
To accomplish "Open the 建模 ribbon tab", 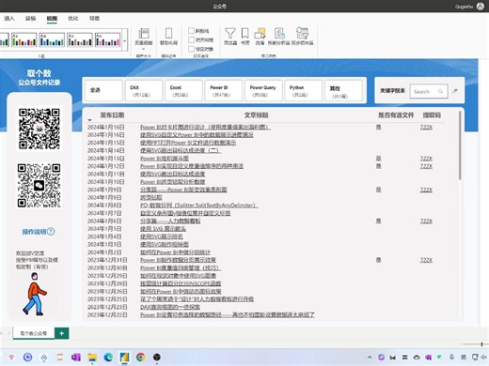I will [30, 19].
